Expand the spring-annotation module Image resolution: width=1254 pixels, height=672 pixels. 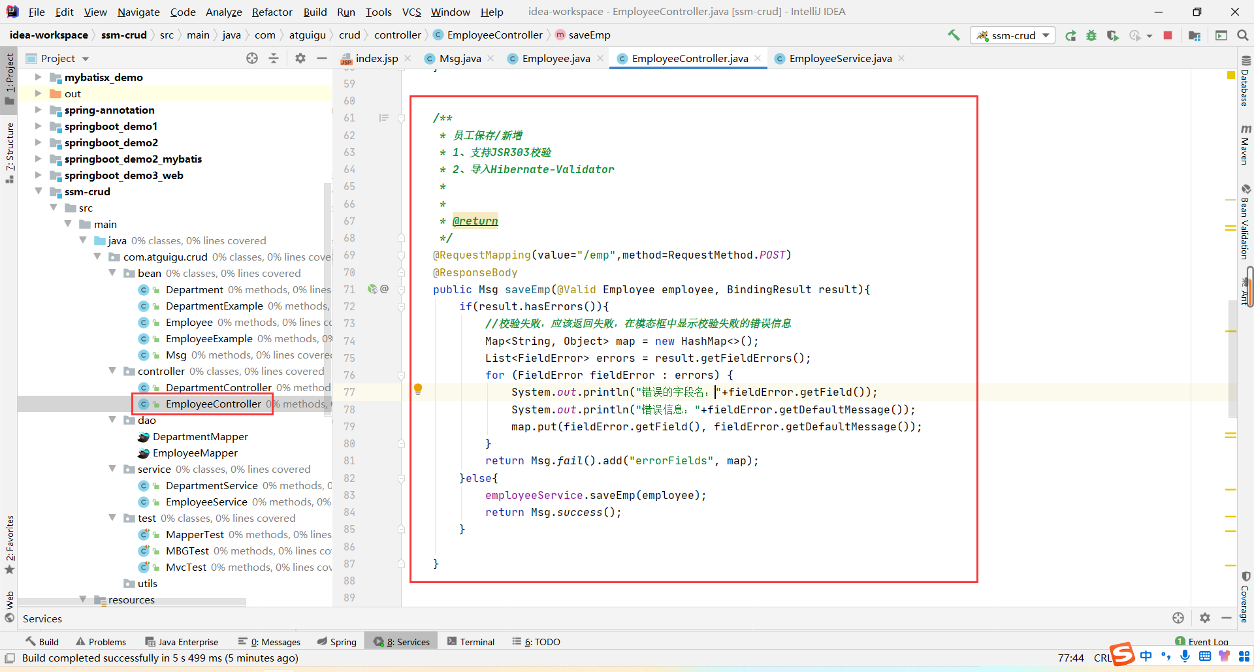(38, 110)
